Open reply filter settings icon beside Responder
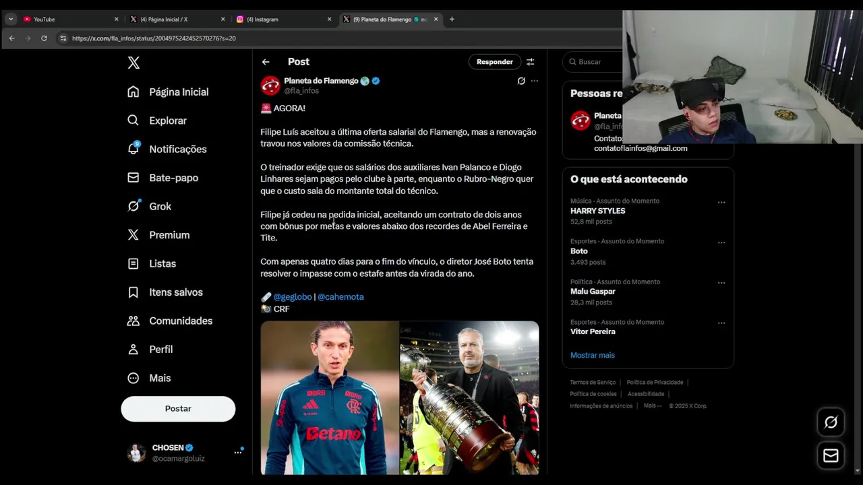 [x=531, y=62]
